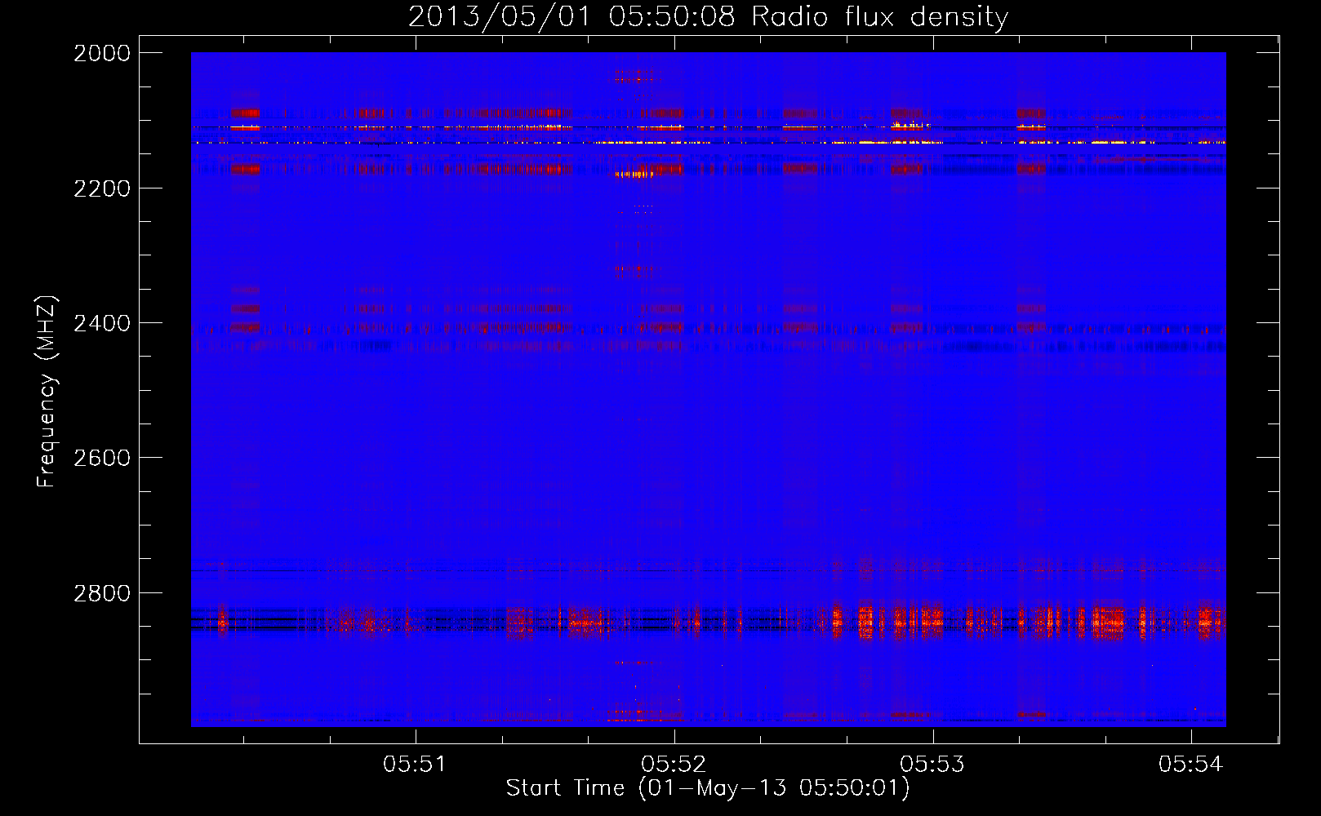Click the 05:54 time tick label
The height and width of the screenshot is (816, 1321).
[1191, 764]
